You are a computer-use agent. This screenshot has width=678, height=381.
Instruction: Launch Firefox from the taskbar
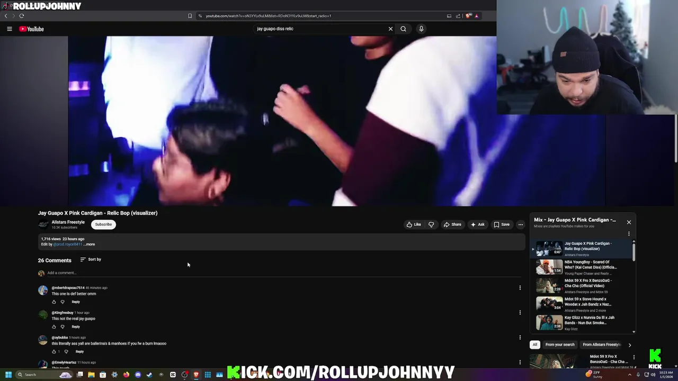(126, 375)
